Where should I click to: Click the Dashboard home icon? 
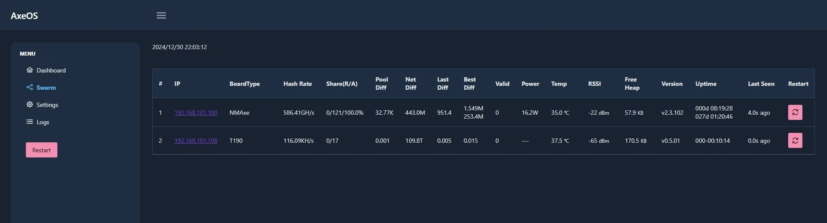[x=30, y=70]
